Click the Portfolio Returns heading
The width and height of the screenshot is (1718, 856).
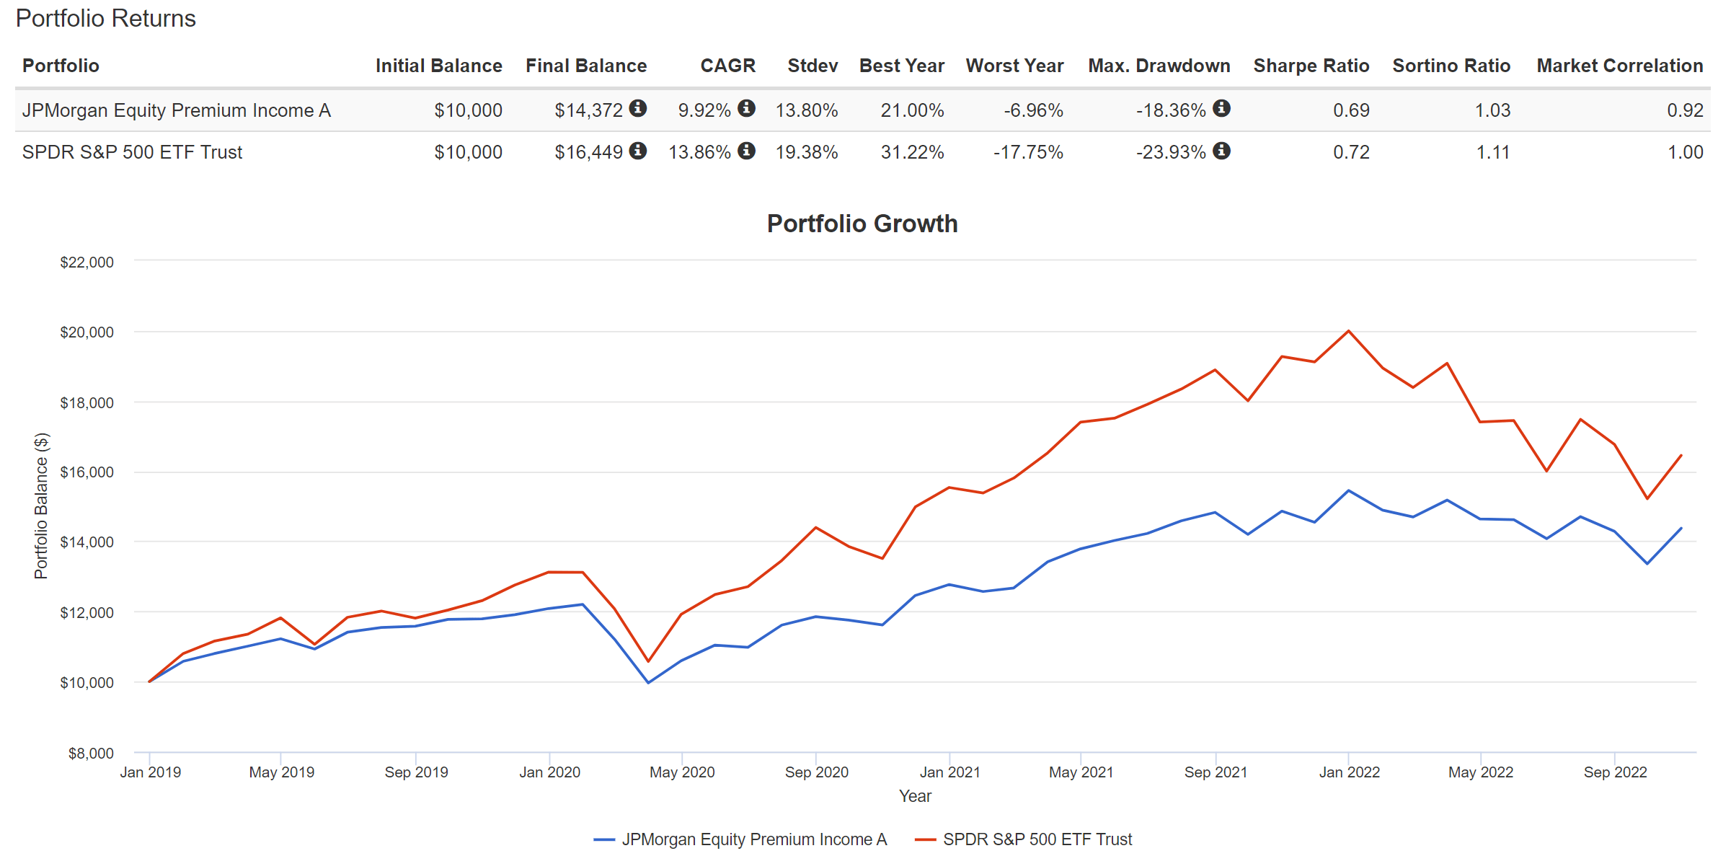click(106, 18)
